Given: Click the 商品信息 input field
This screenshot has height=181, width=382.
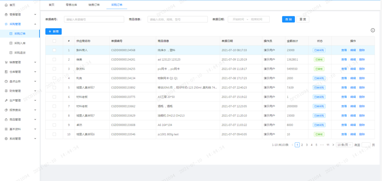Looking at the screenshot, I should point(178,19).
